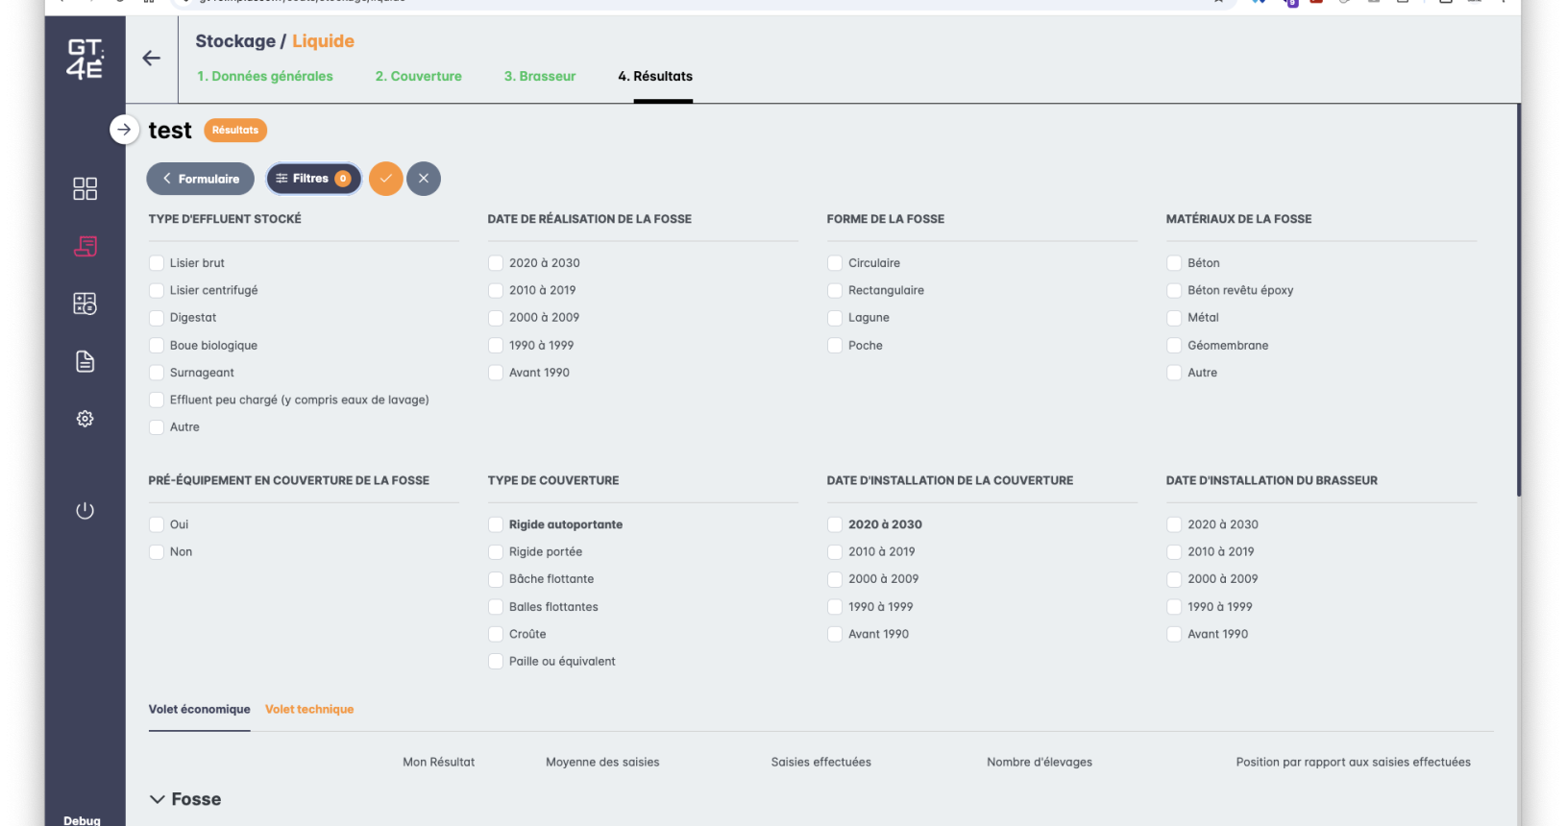
Task: Click the page vertical scrollbar
Action: [x=1518, y=298]
